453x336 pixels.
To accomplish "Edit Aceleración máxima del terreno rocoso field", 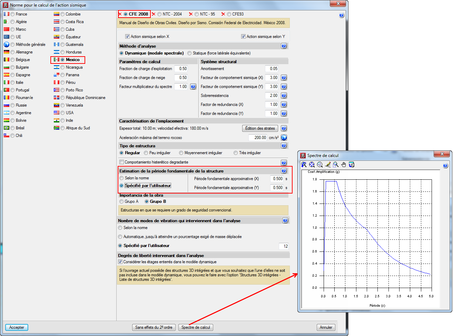I will click(x=258, y=138).
